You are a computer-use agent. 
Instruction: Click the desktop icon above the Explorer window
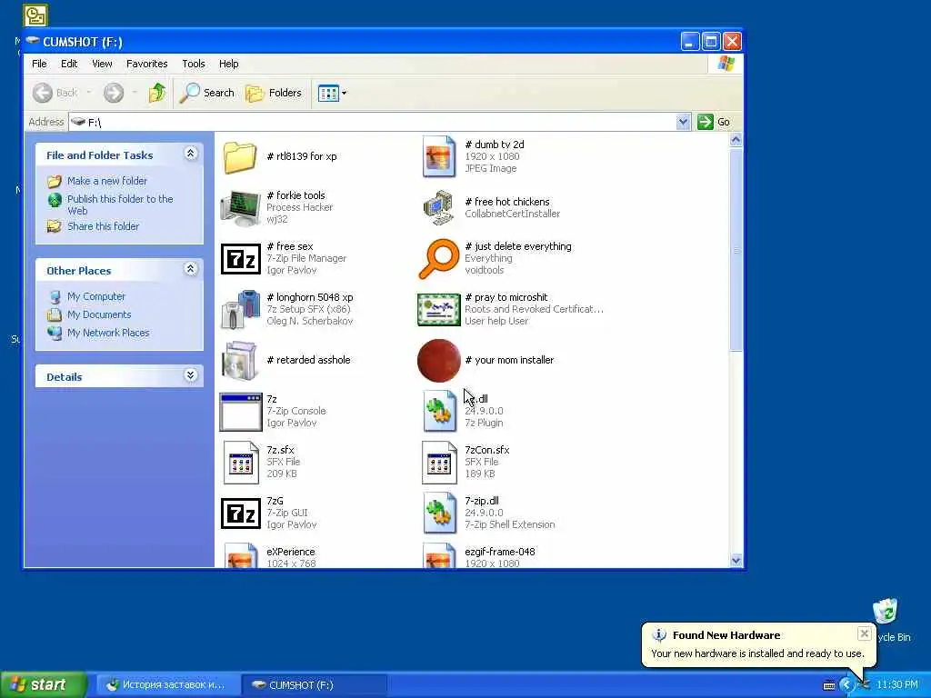coord(35,15)
